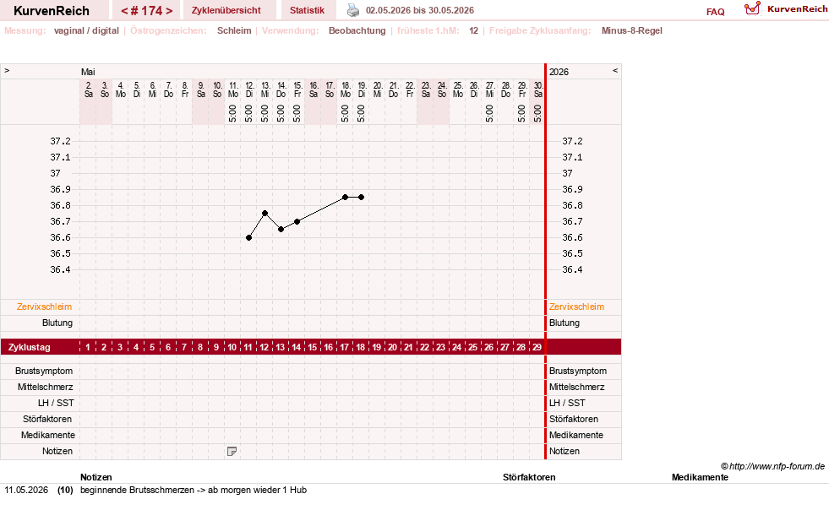The image size is (829, 510).
Task: Click cycle day 1 in the Zyklustag bar
Action: [88, 347]
